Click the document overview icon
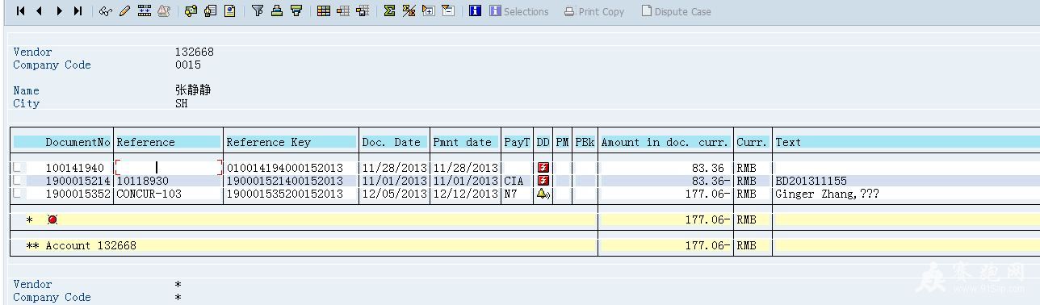Image resolution: width=1040 pixels, height=305 pixels. point(229,10)
